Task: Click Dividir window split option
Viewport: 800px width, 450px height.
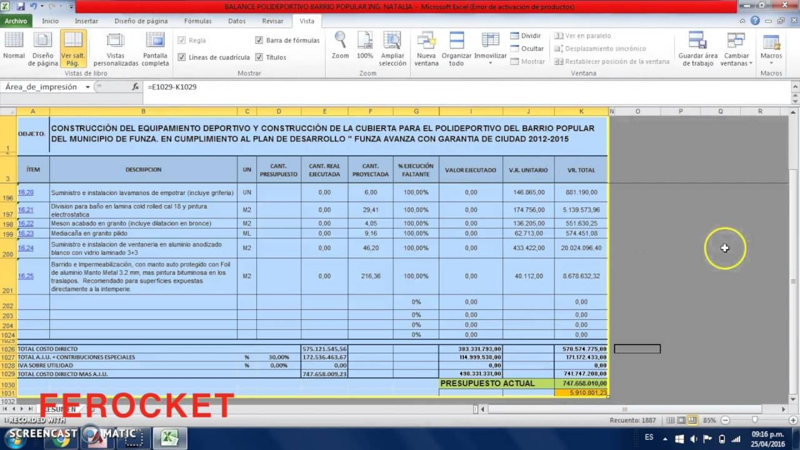Action: coord(526,36)
